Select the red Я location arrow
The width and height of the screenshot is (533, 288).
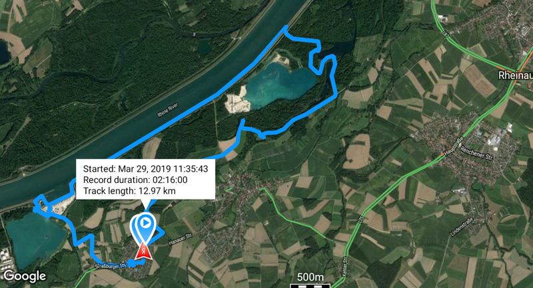point(145,251)
